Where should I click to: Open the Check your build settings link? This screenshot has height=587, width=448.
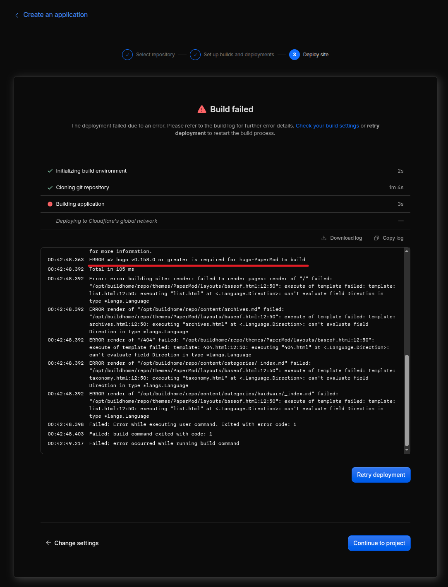(x=327, y=126)
